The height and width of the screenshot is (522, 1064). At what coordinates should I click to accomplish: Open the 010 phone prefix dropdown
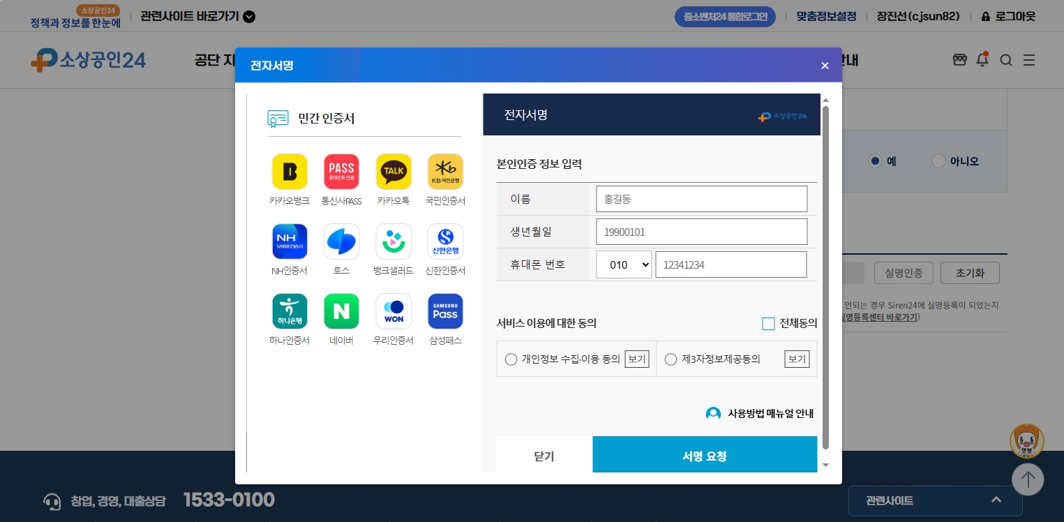point(624,265)
